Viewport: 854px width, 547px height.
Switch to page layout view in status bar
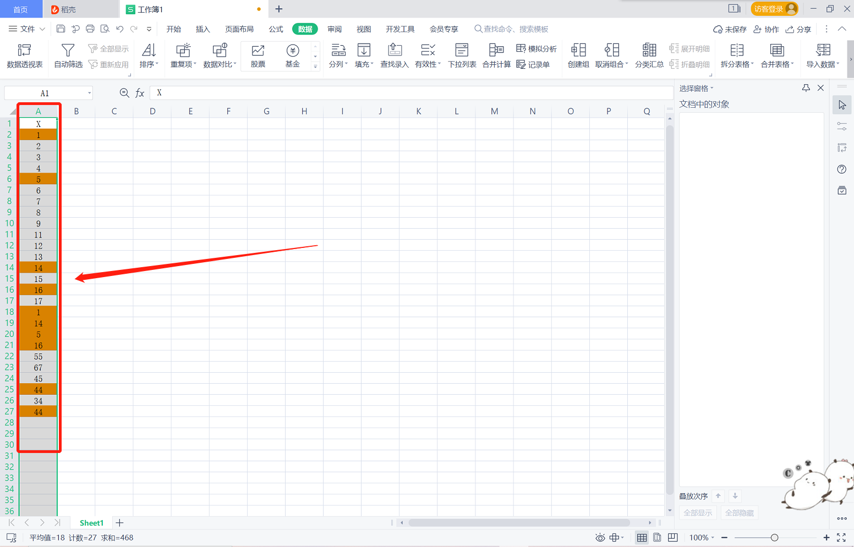coord(657,538)
